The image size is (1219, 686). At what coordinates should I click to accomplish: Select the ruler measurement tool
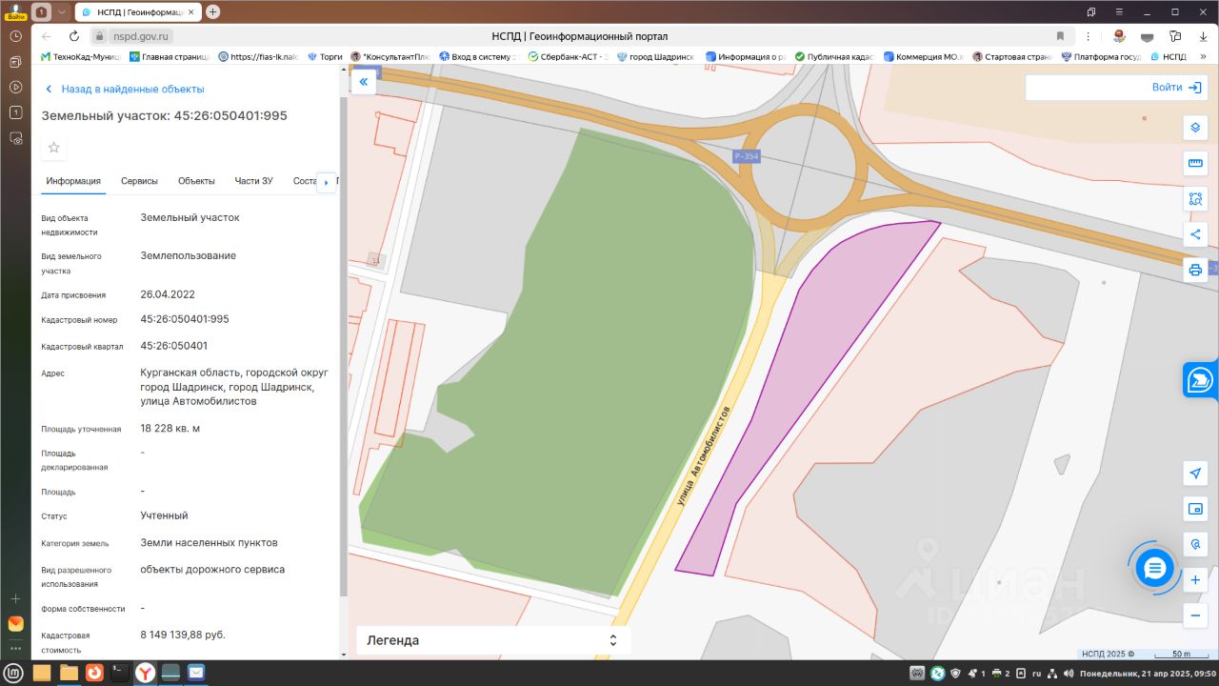[1195, 164]
